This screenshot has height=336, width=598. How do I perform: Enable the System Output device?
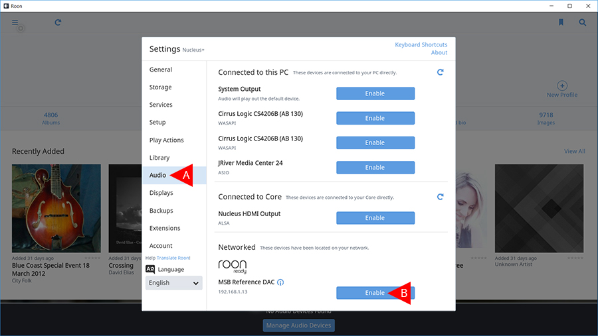tap(375, 93)
